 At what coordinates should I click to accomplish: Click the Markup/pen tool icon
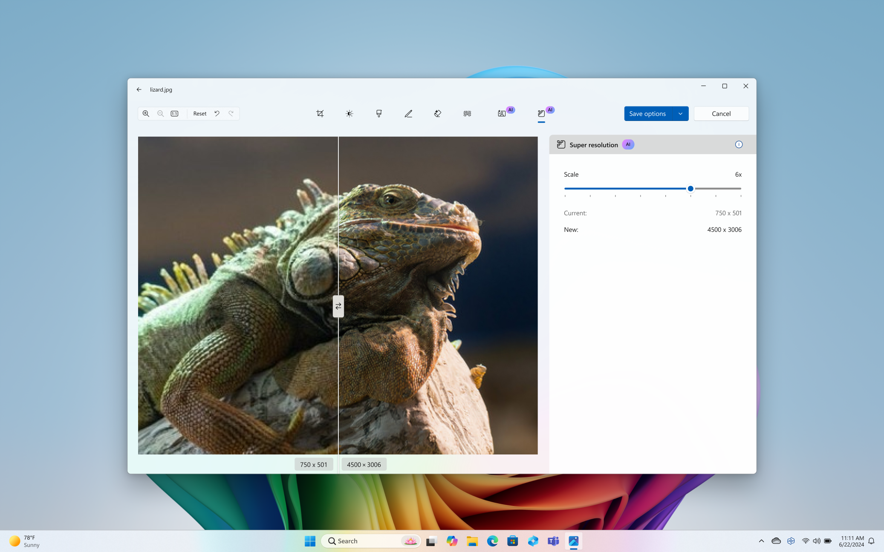pos(408,113)
